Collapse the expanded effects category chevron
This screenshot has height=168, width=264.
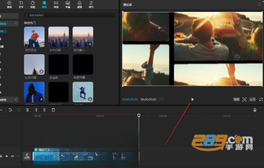[16, 24]
